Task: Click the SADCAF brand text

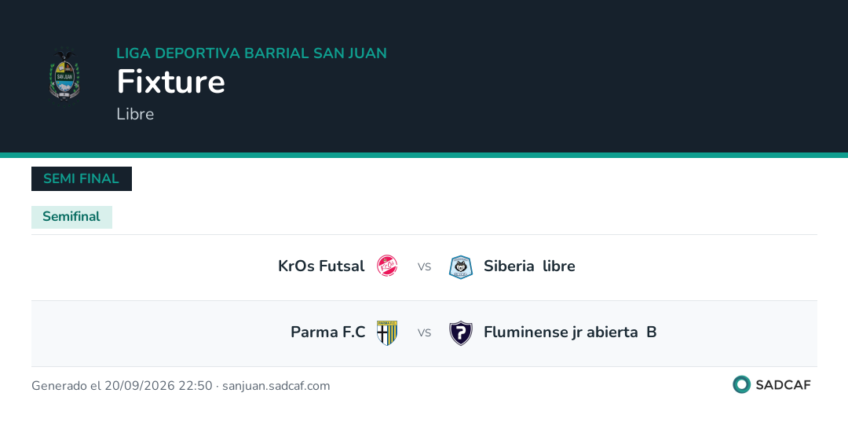Action: [783, 385]
